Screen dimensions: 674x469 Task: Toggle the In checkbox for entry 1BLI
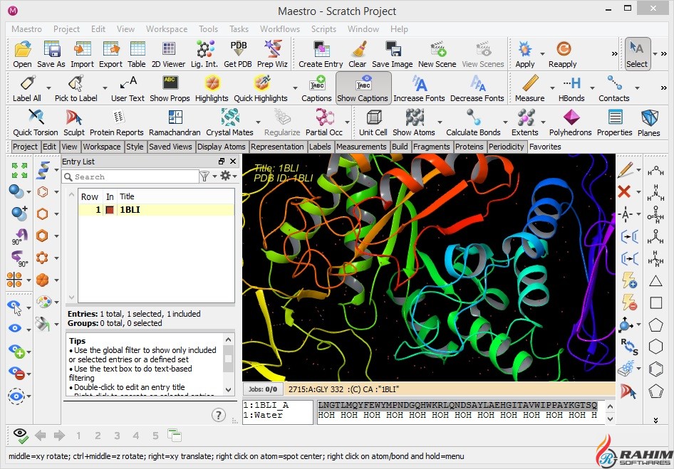tap(110, 210)
